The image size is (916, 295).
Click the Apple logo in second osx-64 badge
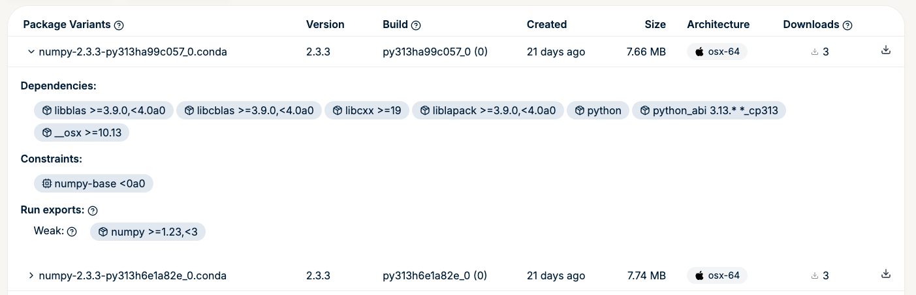[700, 275]
